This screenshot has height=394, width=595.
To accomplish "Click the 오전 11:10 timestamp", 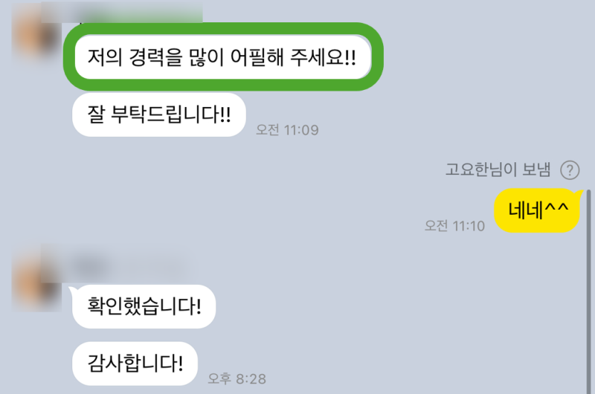I will pyautogui.click(x=454, y=226).
